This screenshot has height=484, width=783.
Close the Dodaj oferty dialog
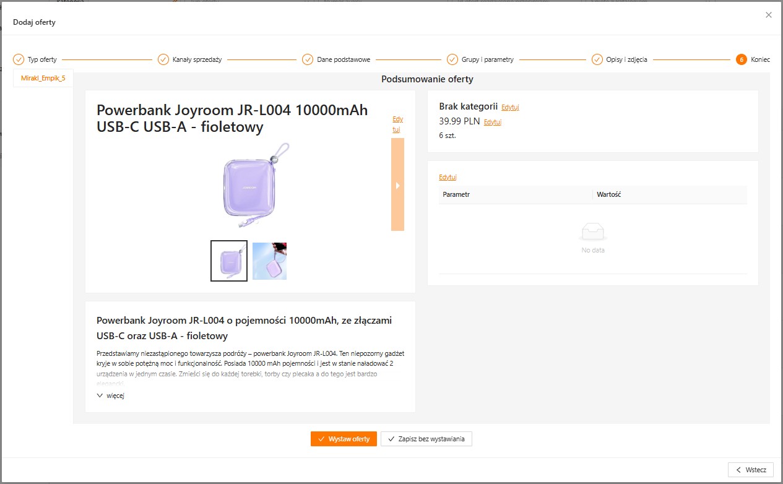(x=769, y=15)
